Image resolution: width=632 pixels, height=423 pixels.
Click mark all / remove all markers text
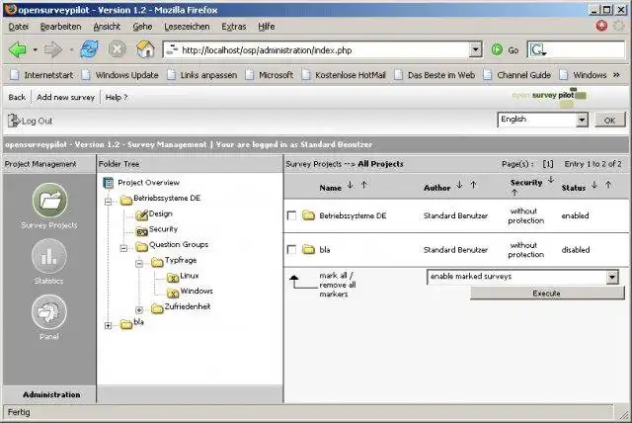point(338,285)
